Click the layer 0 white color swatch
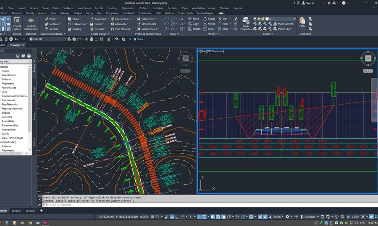Screen dimensions: 378x226 pos(267,19)
